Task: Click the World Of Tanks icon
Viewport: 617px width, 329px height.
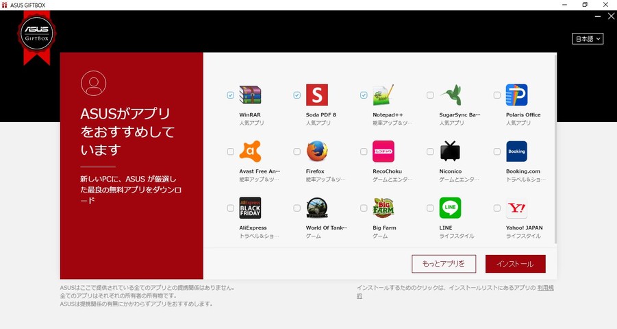Action: coord(317,208)
